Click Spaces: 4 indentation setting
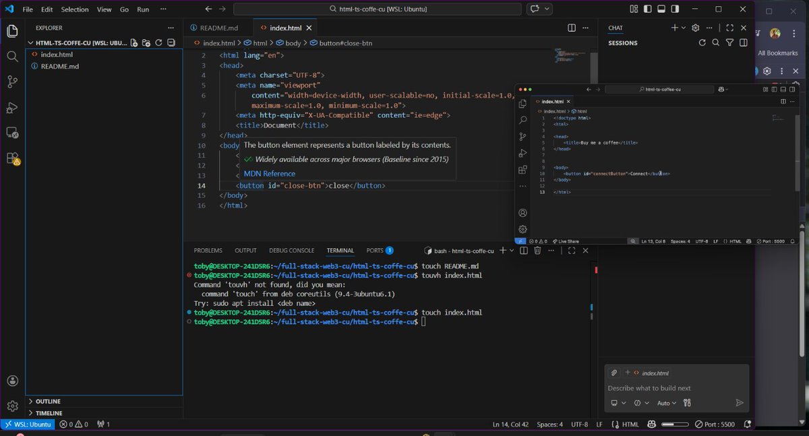 pyautogui.click(x=549, y=425)
